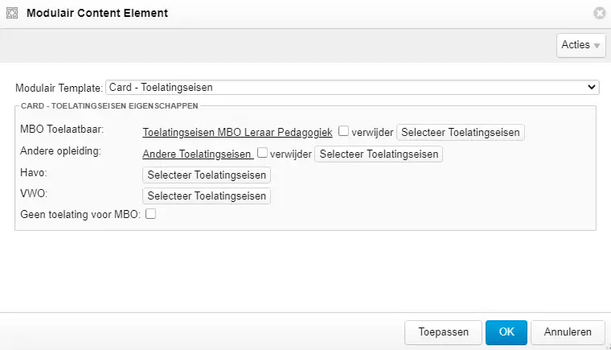Enable the Geen toelating voor MBO checkbox

[x=150, y=214]
